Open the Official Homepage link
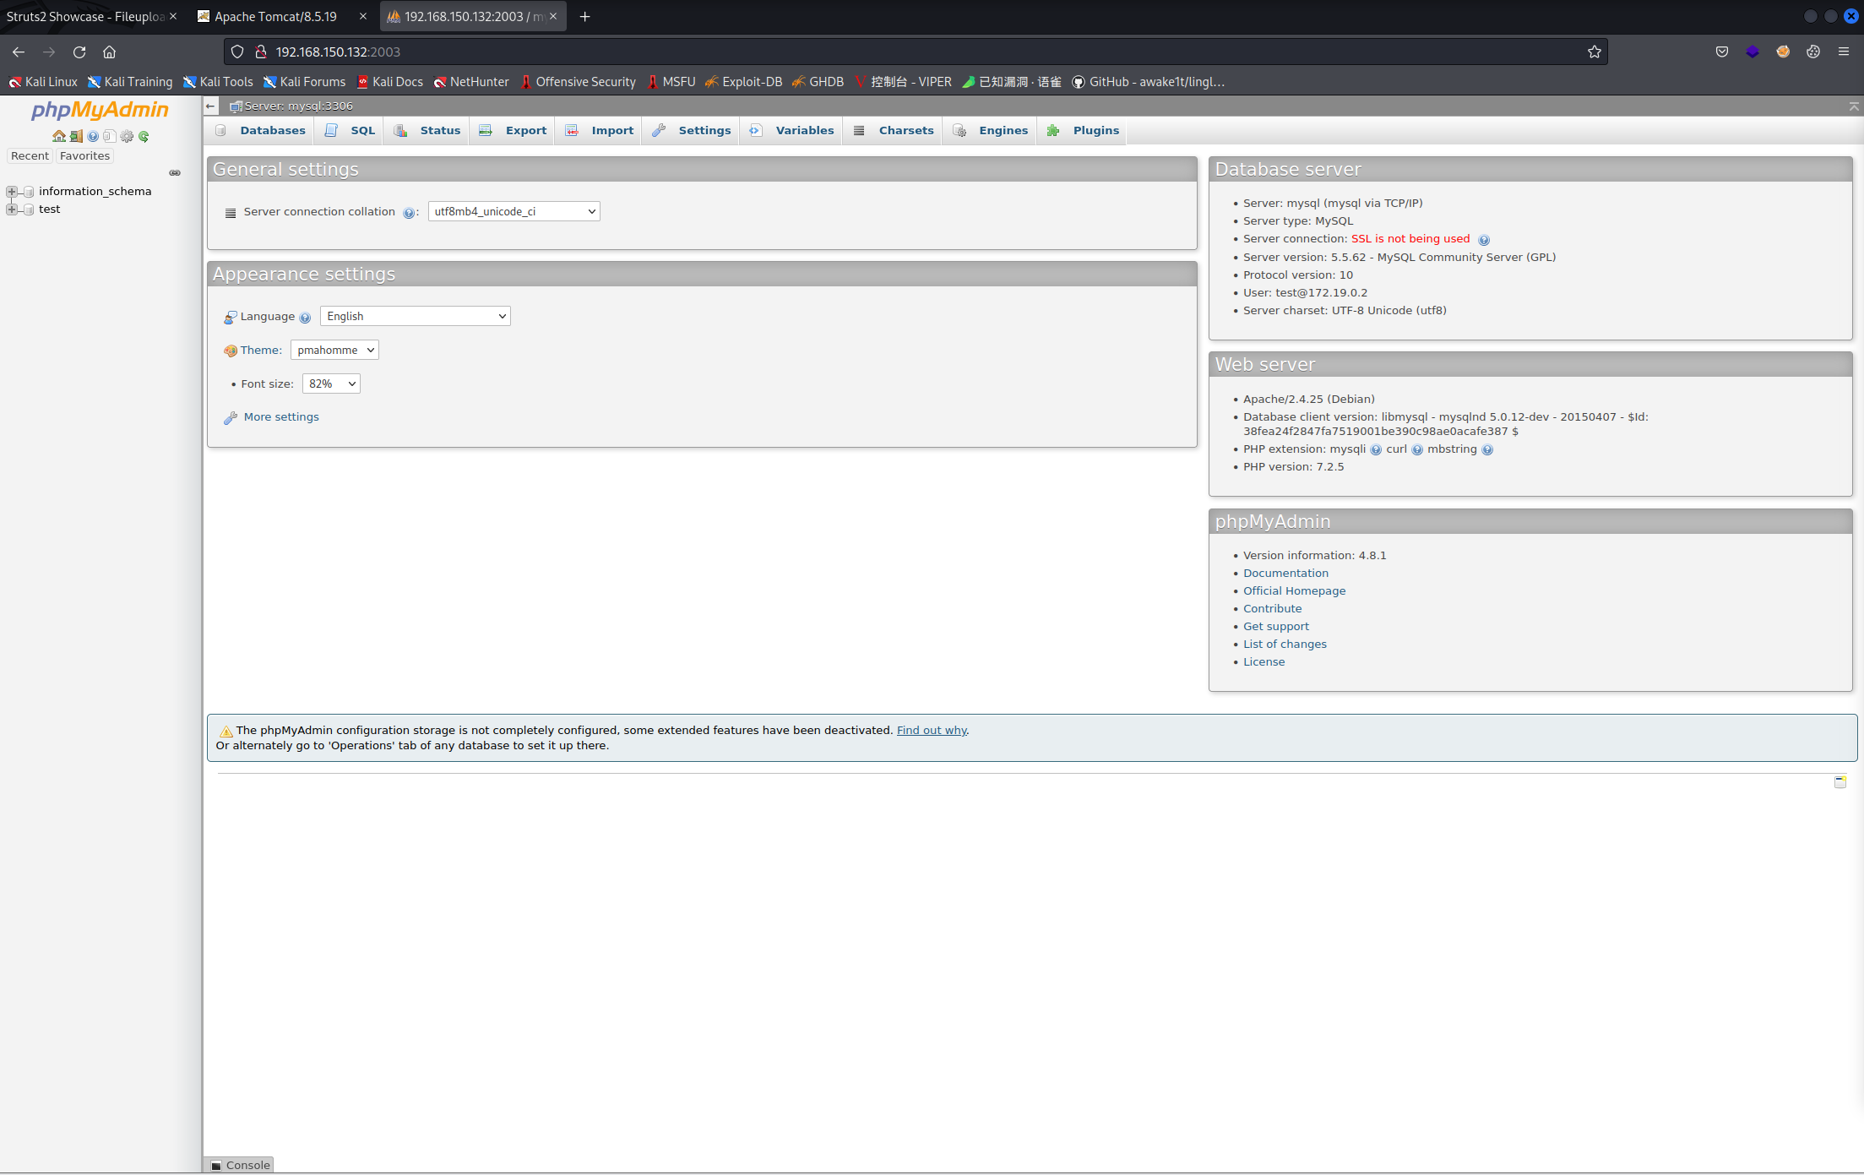The image size is (1864, 1175). pyautogui.click(x=1294, y=591)
